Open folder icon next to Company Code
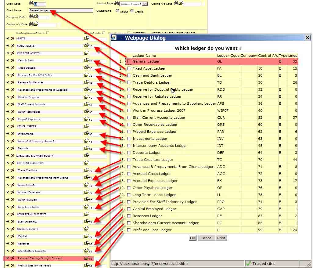 pos(36,17)
